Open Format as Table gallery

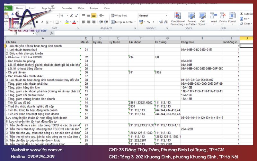191,19
